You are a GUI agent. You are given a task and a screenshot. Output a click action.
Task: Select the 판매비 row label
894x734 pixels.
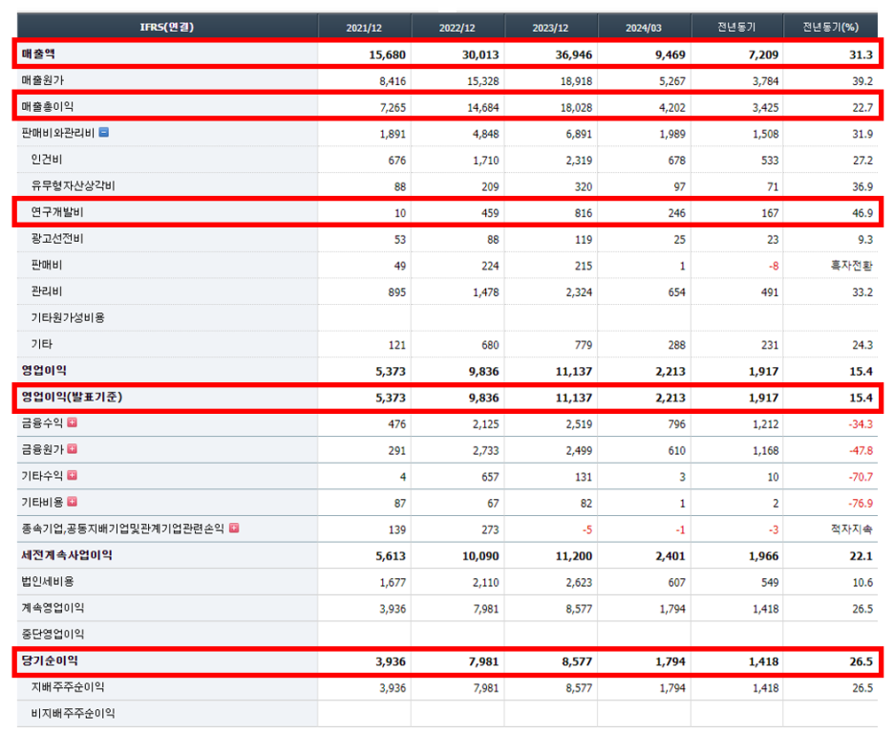(47, 265)
